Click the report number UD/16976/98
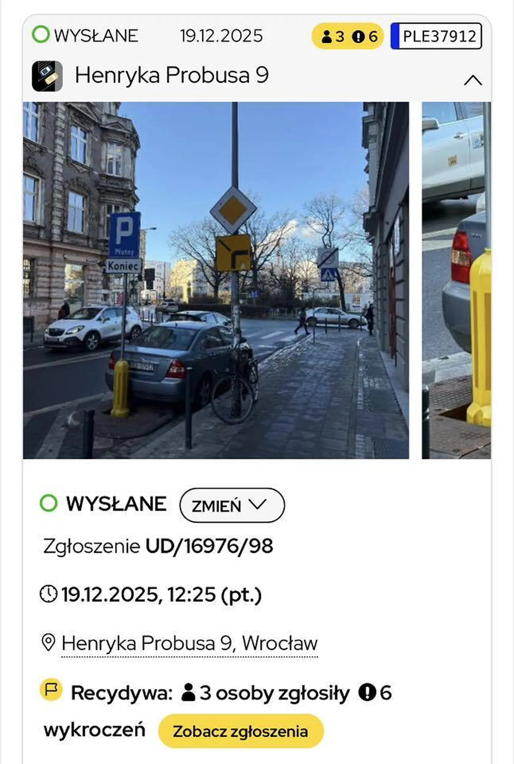Screen dimensions: 514x764 [209, 546]
